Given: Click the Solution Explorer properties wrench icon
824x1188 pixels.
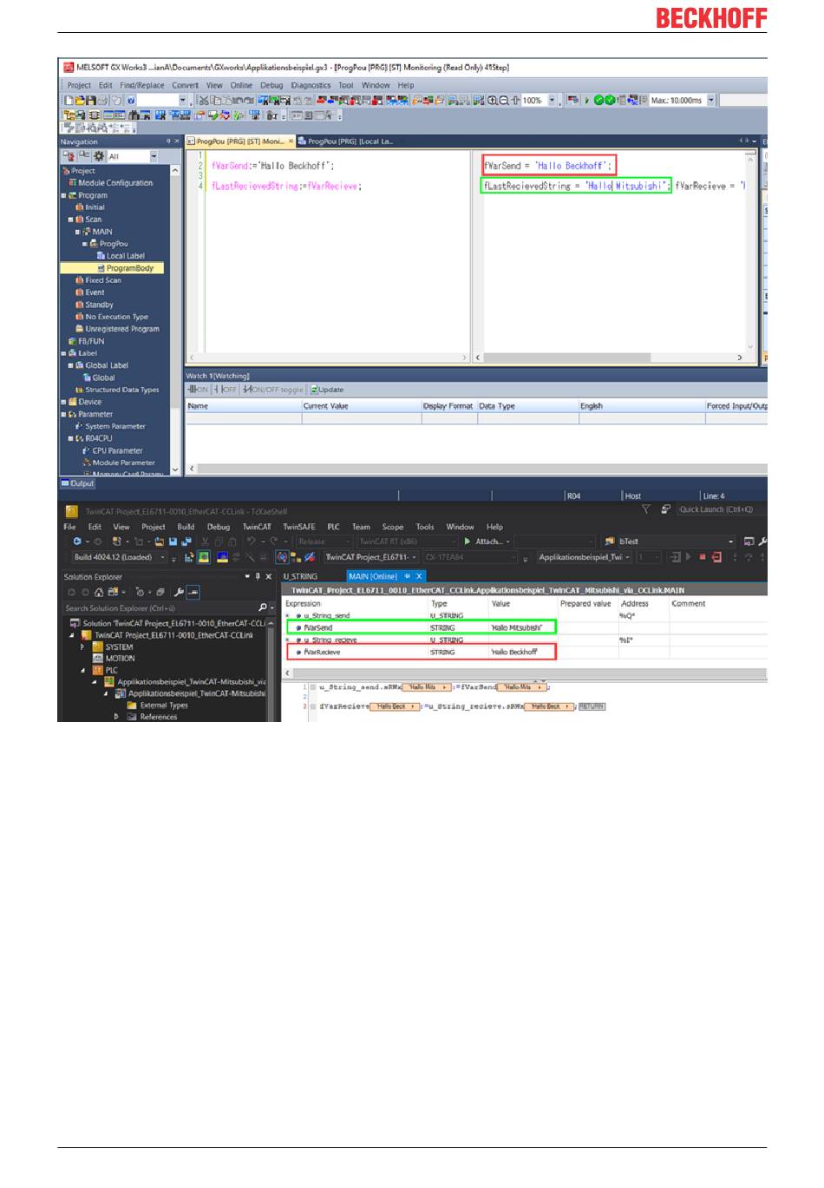Looking at the screenshot, I should point(179,592).
